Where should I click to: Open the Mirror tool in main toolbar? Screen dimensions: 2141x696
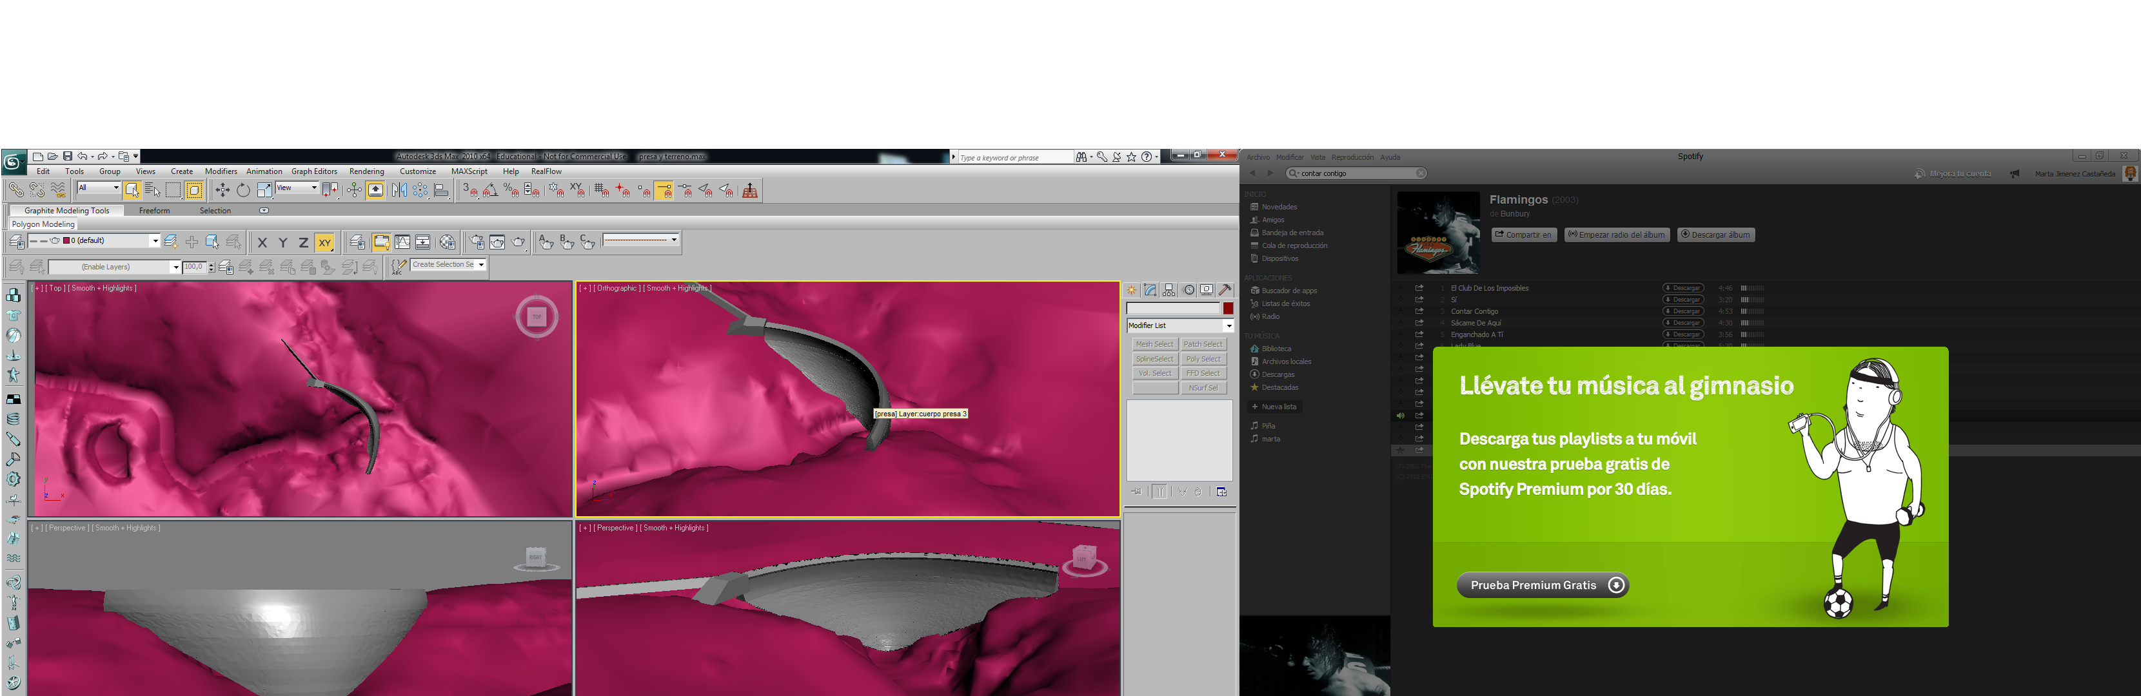[x=399, y=190]
